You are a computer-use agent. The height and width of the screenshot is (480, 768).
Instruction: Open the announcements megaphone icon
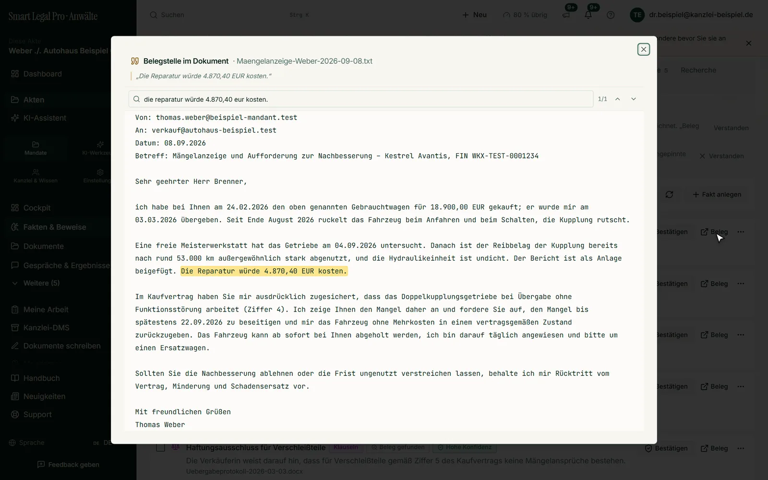[x=566, y=15]
